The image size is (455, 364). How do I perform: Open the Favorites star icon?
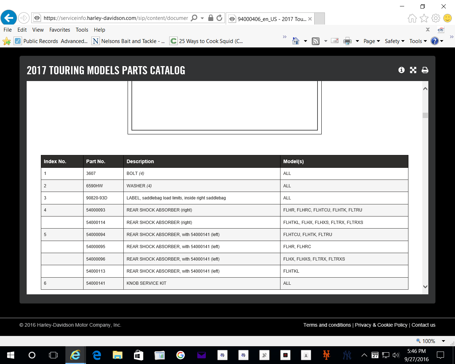click(424, 18)
